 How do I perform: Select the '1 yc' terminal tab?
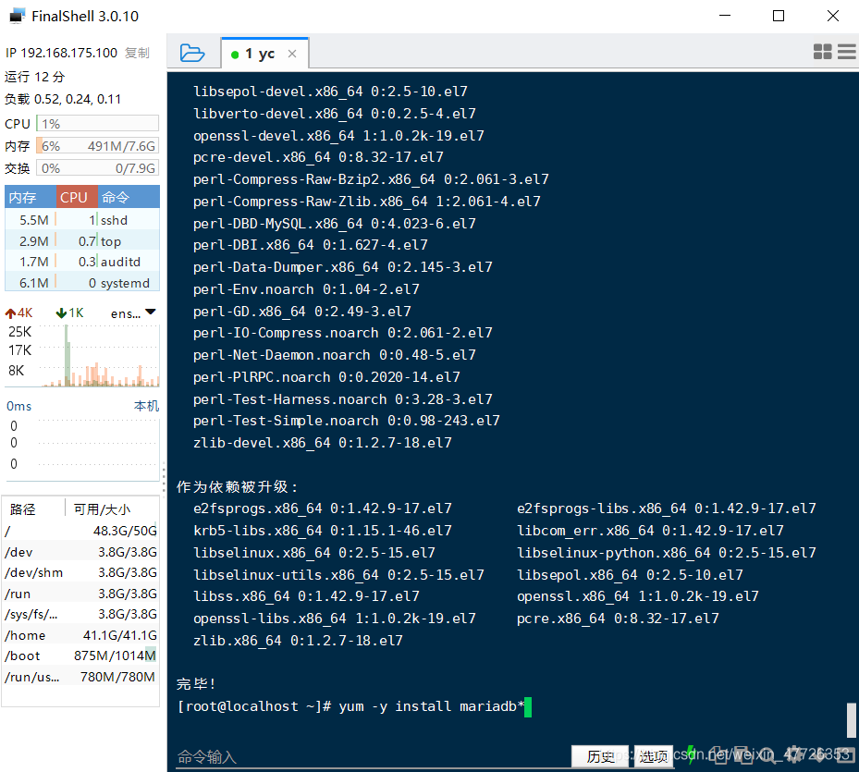264,53
